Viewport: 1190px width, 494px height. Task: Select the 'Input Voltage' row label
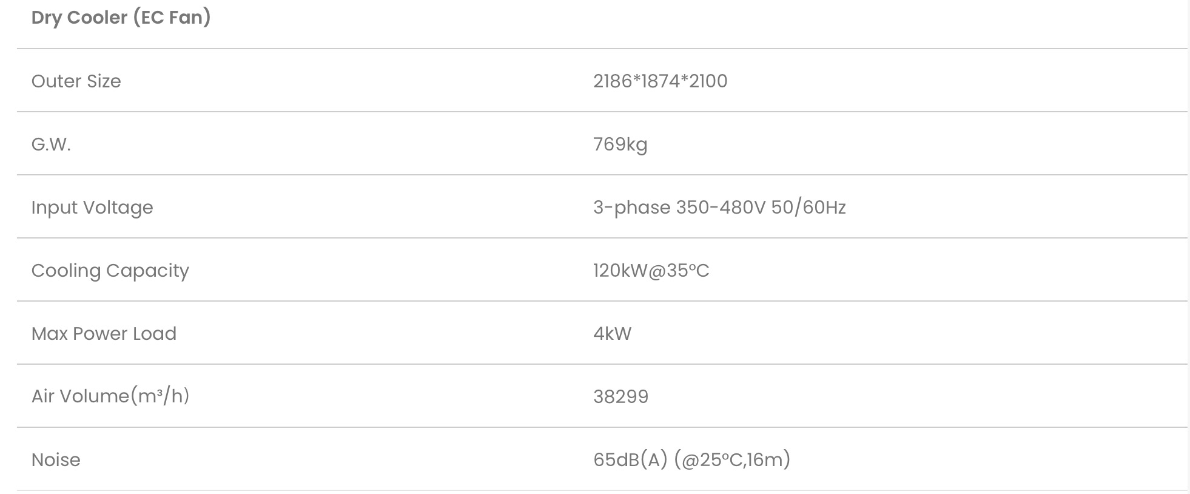[x=92, y=208]
